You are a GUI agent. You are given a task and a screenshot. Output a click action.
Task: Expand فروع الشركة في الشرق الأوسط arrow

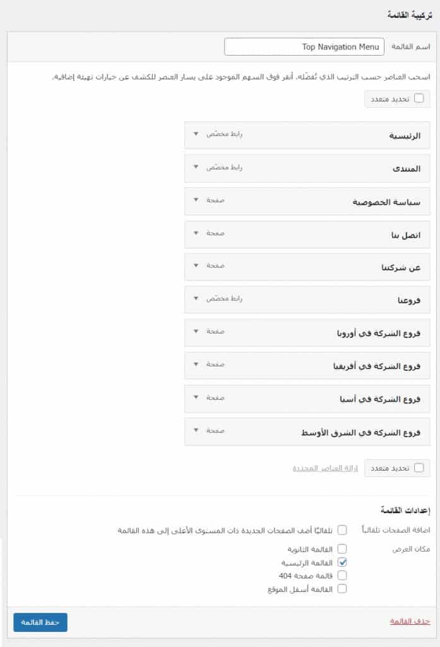196,430
